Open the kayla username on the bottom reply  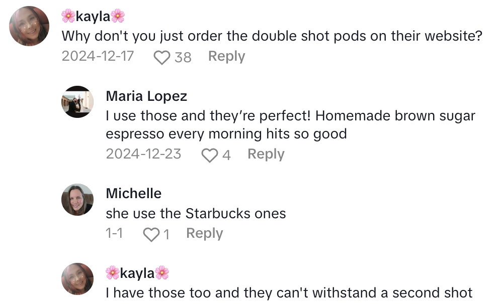[x=137, y=273]
